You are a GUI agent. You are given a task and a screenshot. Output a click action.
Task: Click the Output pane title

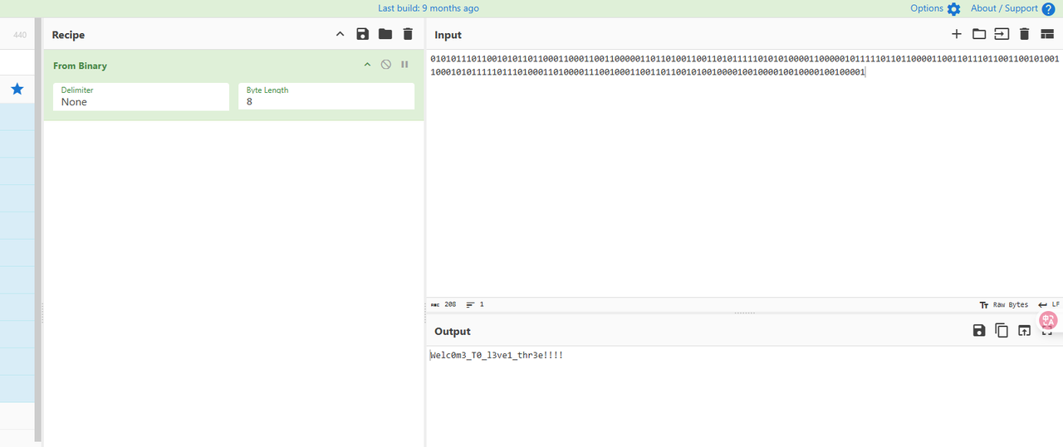453,332
